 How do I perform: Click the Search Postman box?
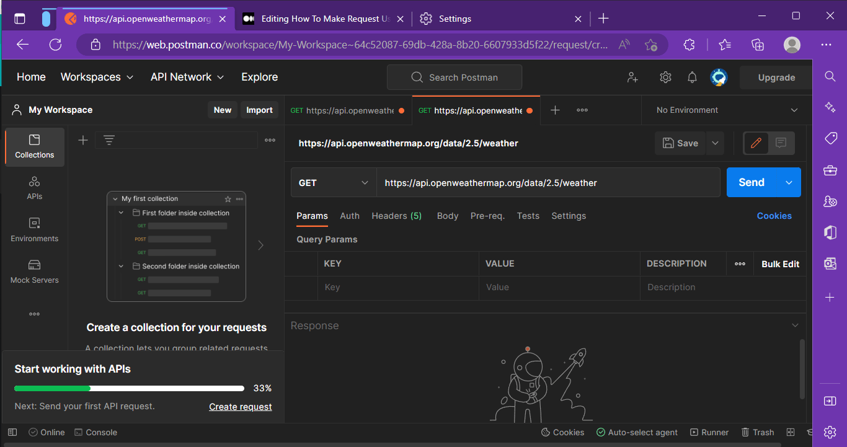tap(455, 77)
